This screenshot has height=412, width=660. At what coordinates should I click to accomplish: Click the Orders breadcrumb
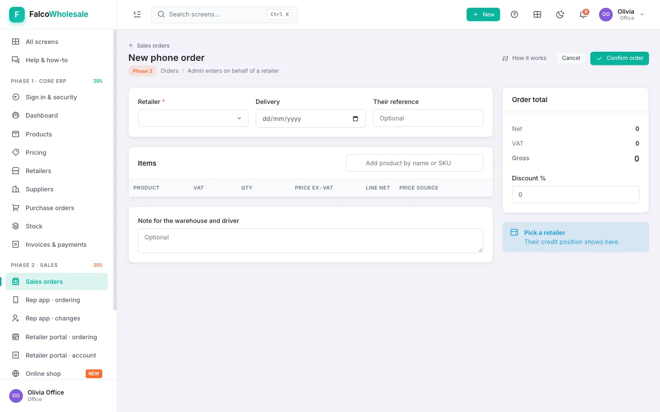(169, 71)
